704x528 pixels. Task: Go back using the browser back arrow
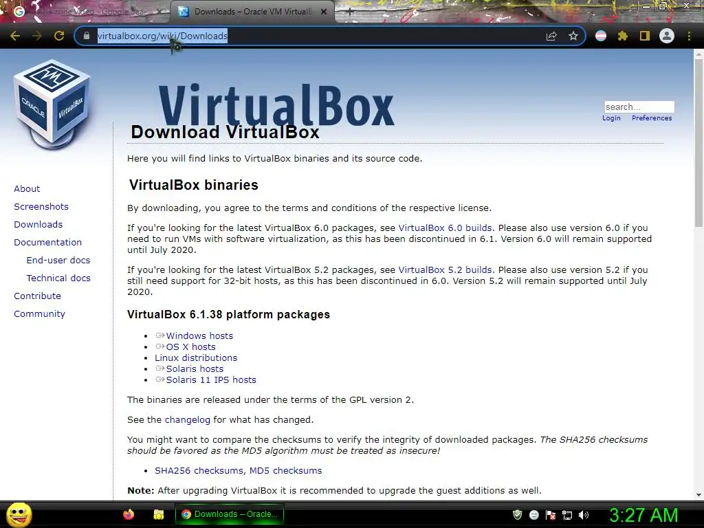pos(15,36)
